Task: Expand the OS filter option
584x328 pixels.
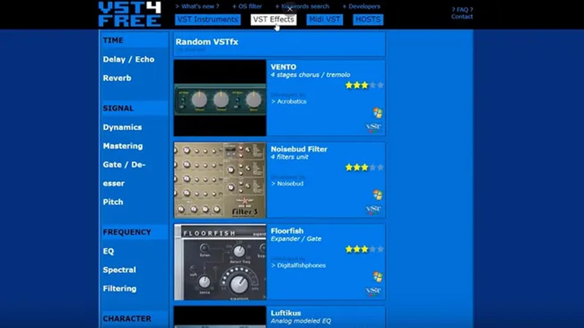Action: (247, 7)
